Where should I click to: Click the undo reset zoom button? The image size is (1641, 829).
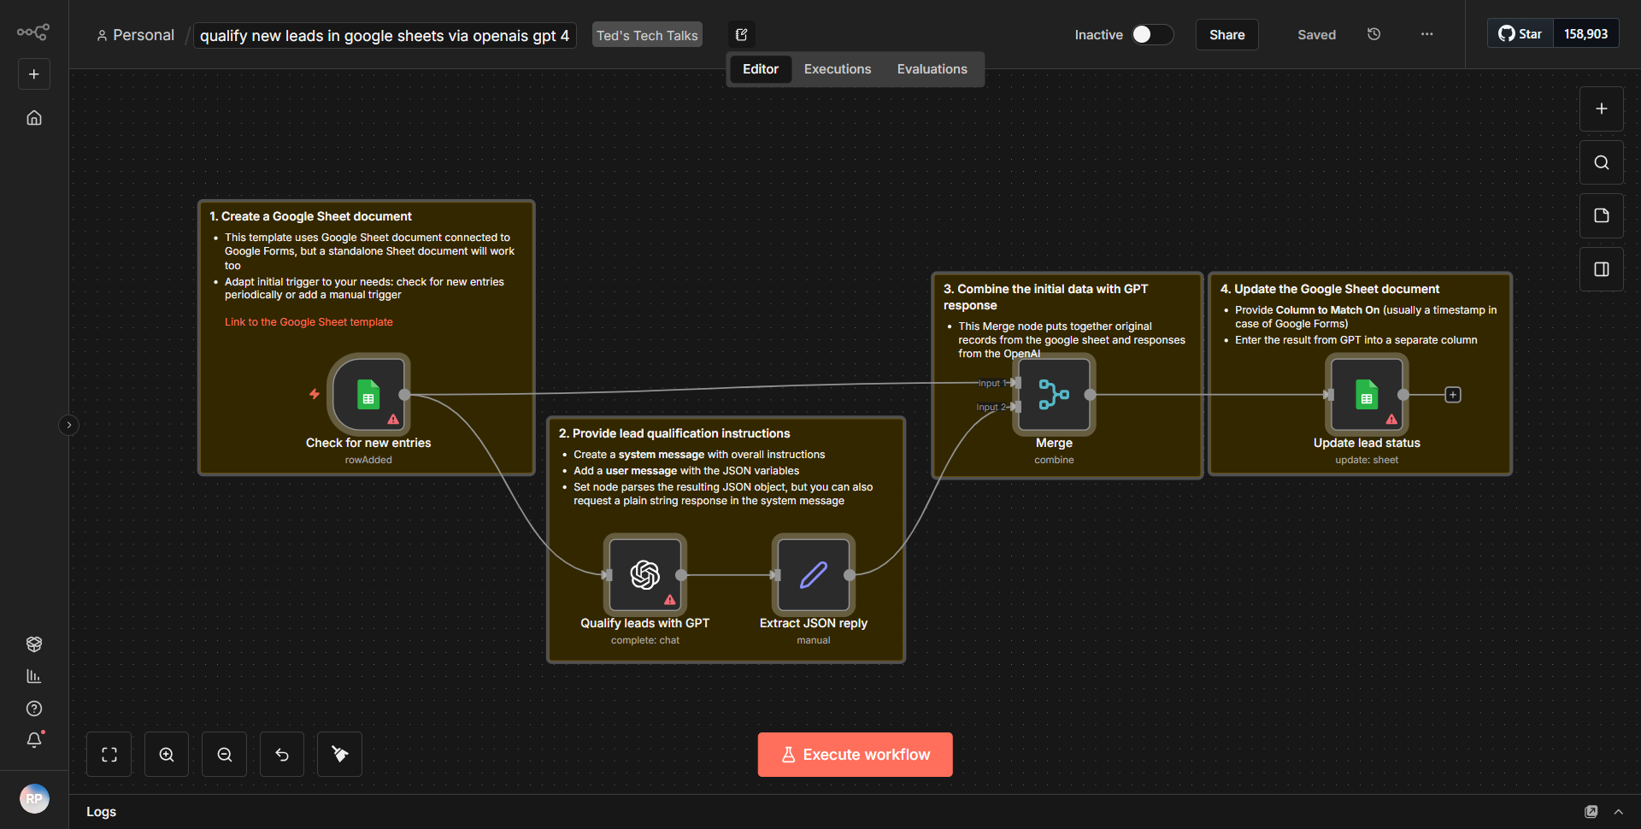click(282, 755)
